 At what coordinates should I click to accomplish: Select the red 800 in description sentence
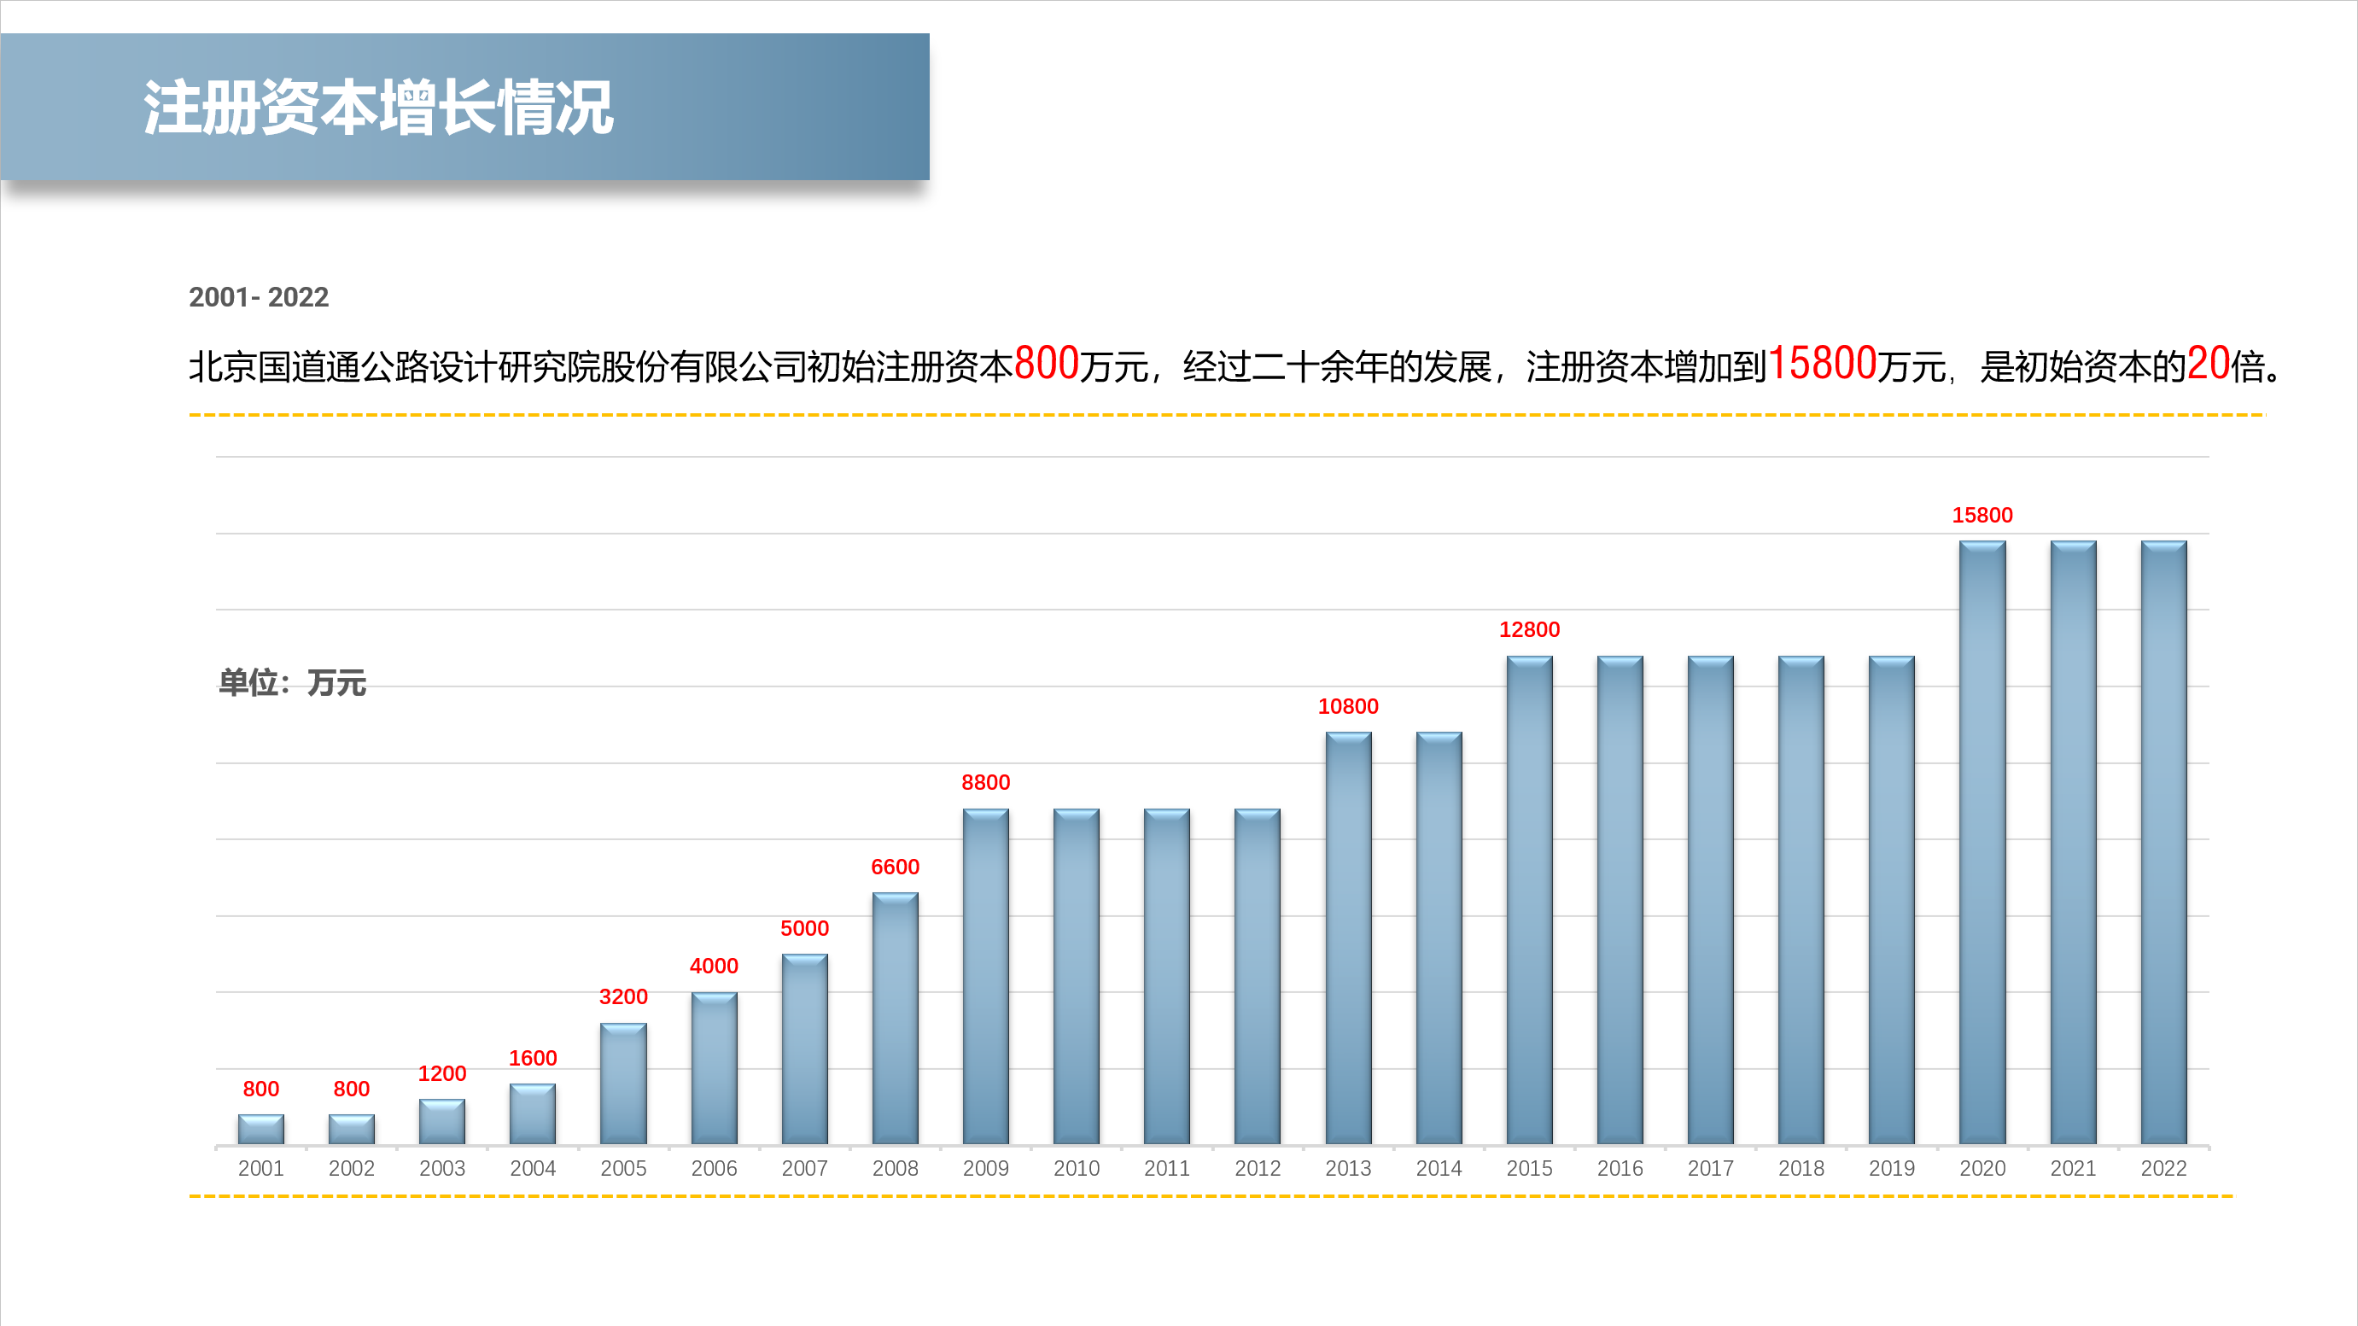tap(1047, 365)
